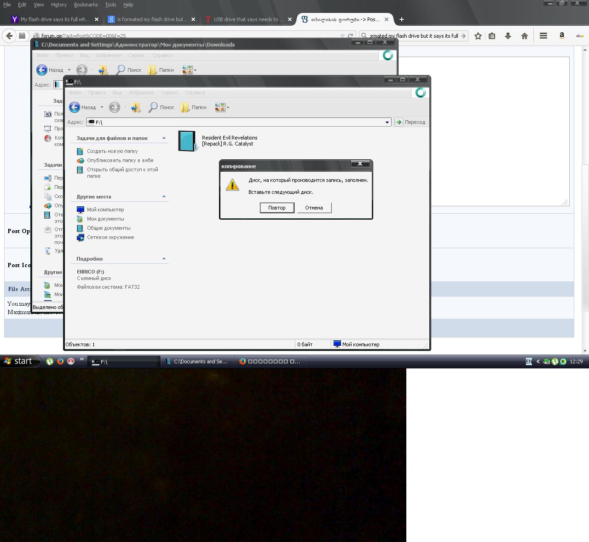Click the eBay toolbar icon

pyautogui.click(x=580, y=35)
